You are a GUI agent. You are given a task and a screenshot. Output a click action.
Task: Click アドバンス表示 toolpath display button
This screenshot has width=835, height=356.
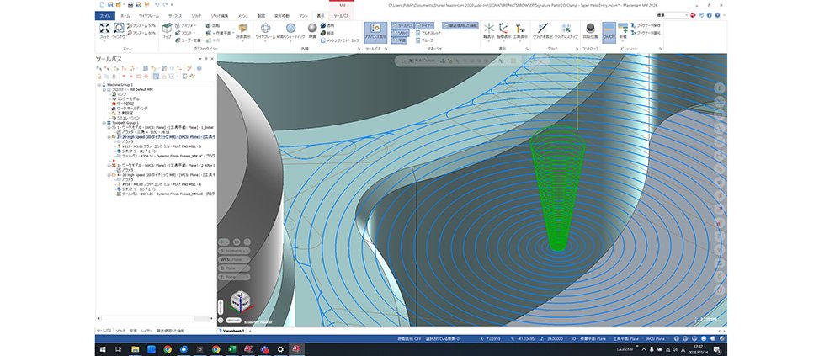point(375,31)
